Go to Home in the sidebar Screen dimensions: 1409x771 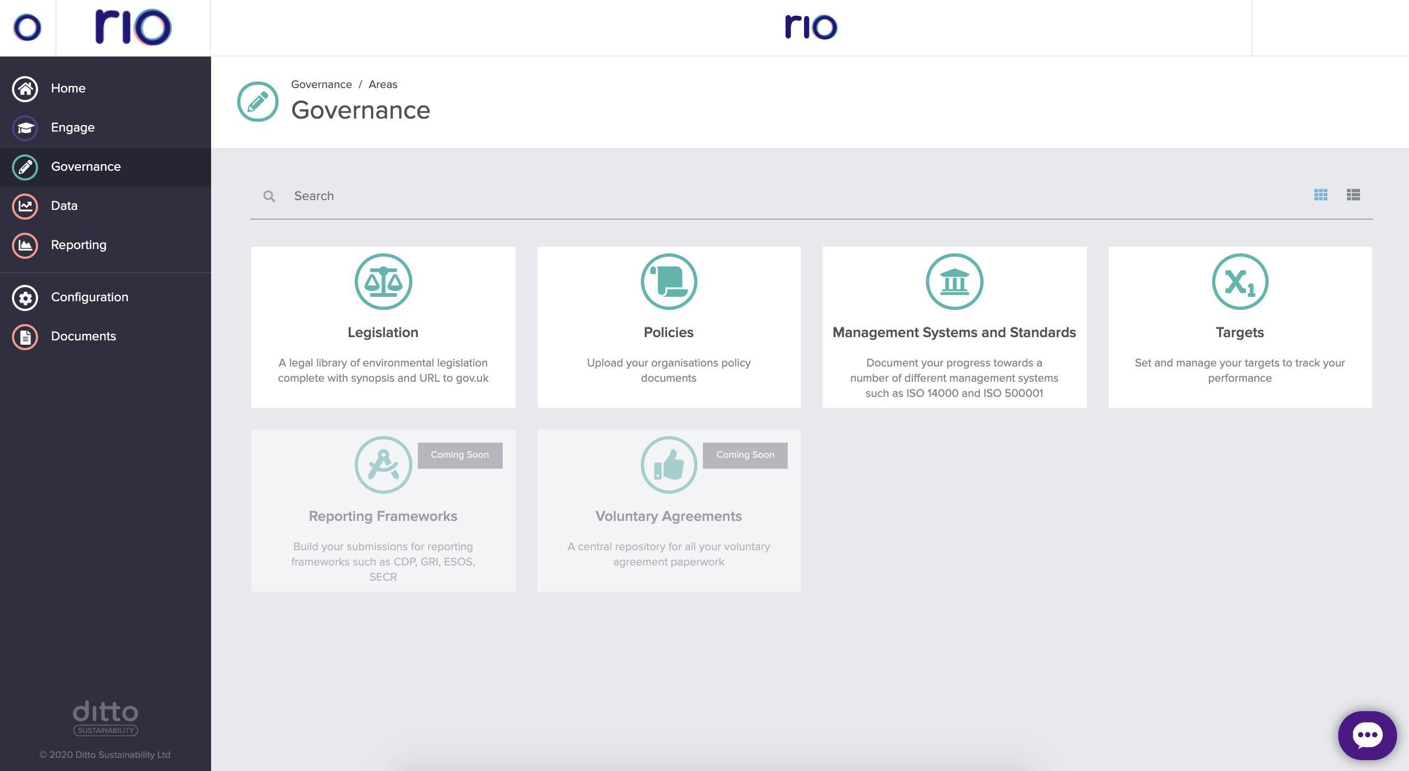tap(106, 89)
